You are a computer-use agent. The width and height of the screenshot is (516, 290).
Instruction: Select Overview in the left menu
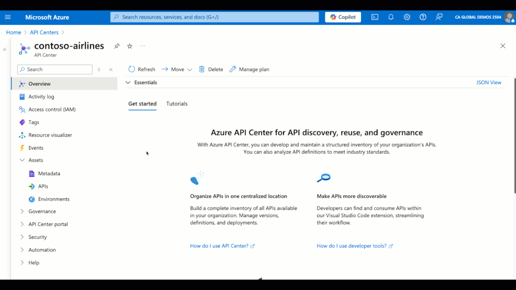pyautogui.click(x=64, y=84)
